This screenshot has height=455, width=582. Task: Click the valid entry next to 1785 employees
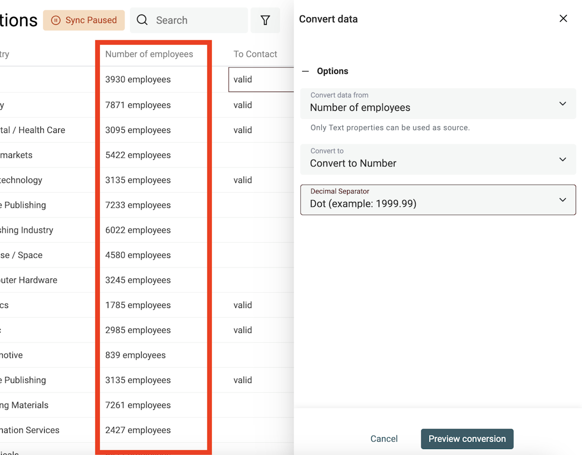click(x=242, y=305)
